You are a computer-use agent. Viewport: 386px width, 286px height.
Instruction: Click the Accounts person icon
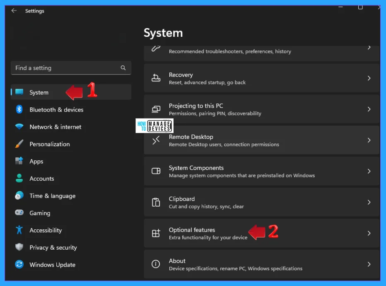coord(19,178)
